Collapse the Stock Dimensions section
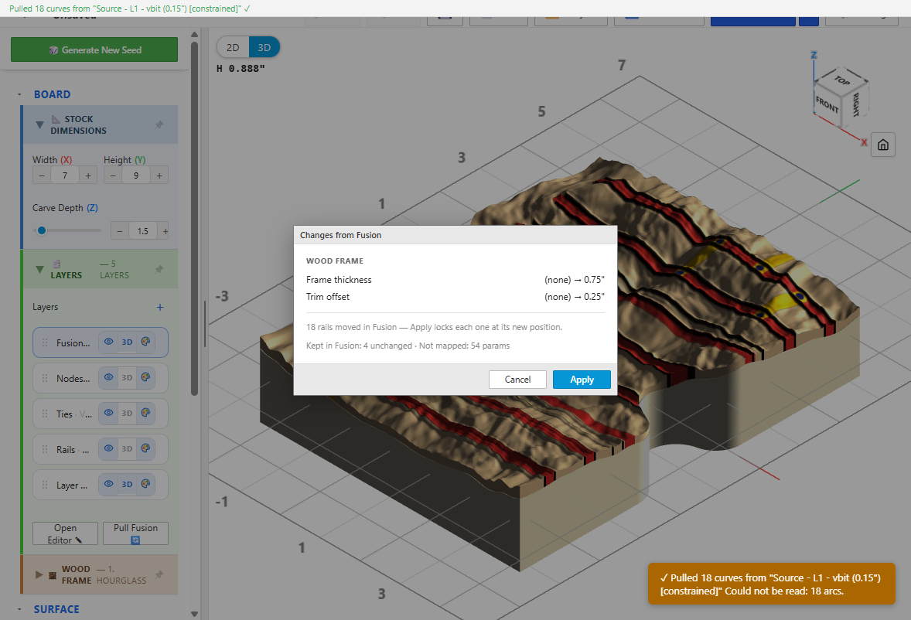The image size is (911, 620). [x=39, y=124]
